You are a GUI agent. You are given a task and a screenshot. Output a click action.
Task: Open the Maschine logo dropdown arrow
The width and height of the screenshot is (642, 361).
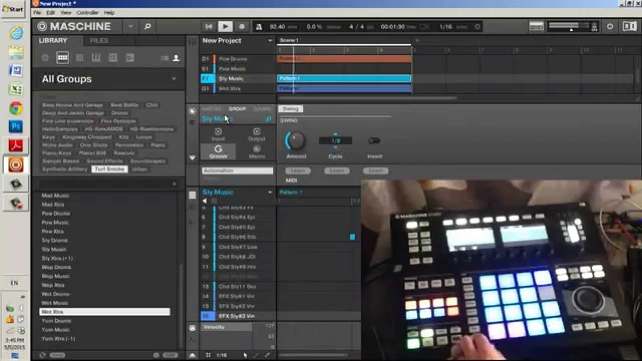point(130,27)
